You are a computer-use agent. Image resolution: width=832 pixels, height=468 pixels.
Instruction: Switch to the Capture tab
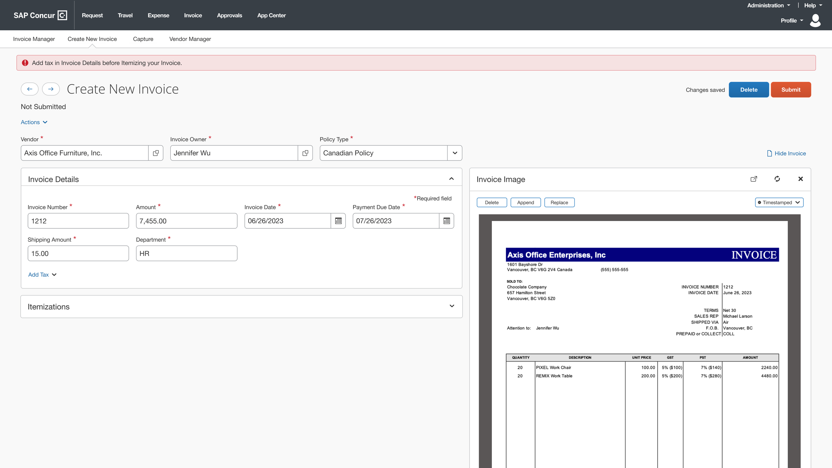click(x=143, y=39)
